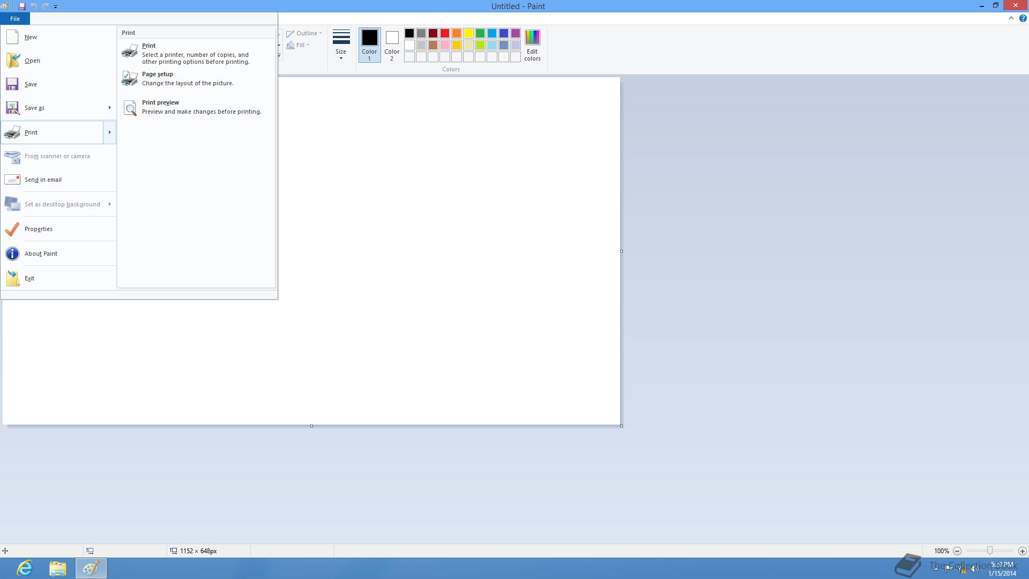1029x579 pixels.
Task: Pick the red color swatch
Action: pyautogui.click(x=445, y=33)
